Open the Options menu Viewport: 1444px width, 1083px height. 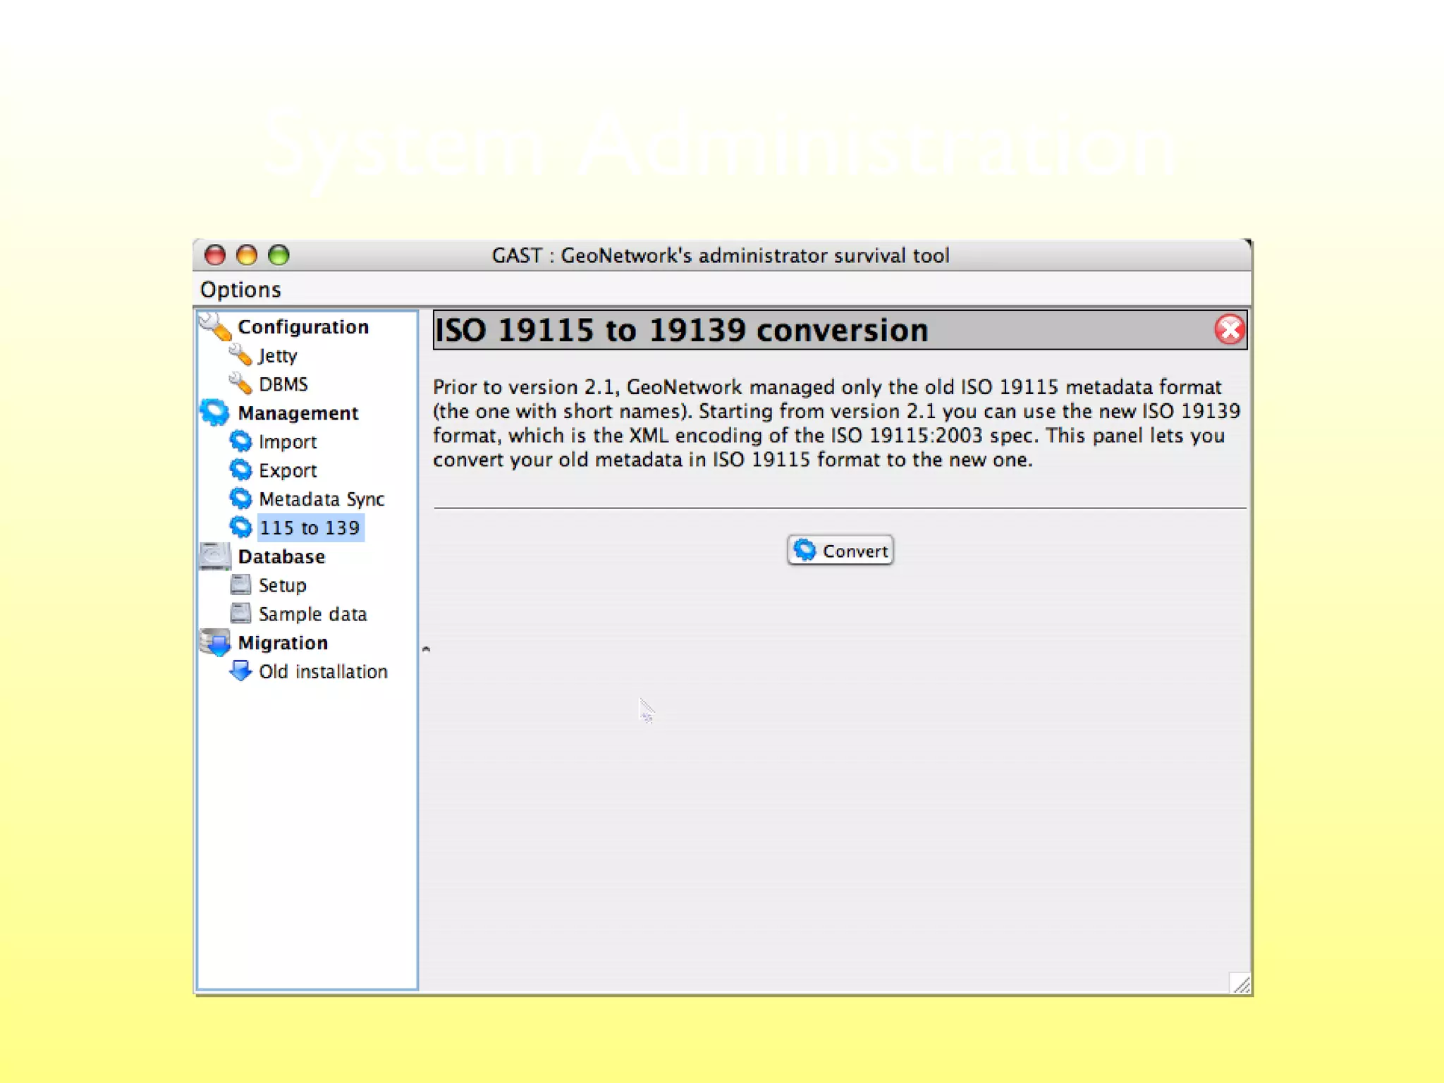(240, 290)
